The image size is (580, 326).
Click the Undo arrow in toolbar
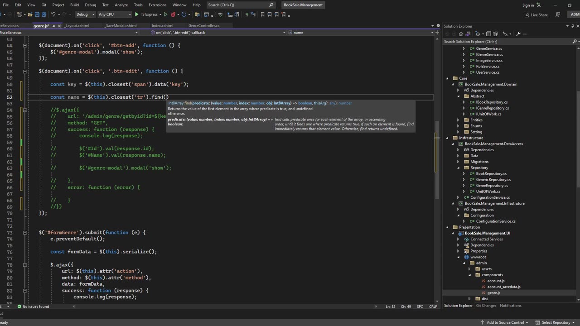point(53,14)
